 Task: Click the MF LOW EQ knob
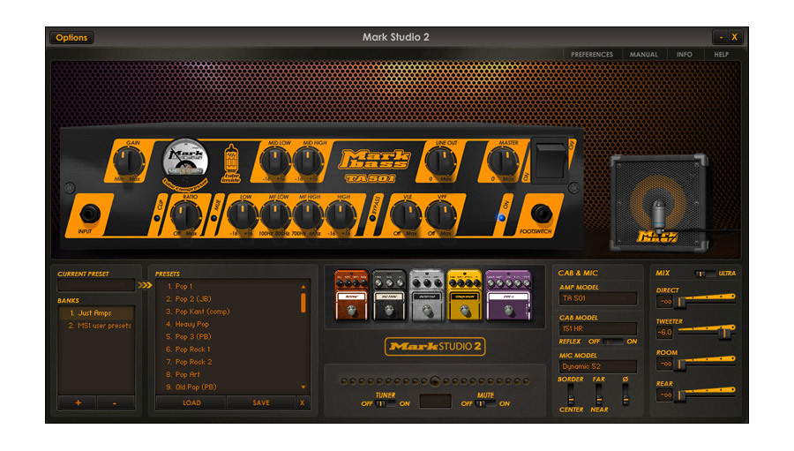275,214
